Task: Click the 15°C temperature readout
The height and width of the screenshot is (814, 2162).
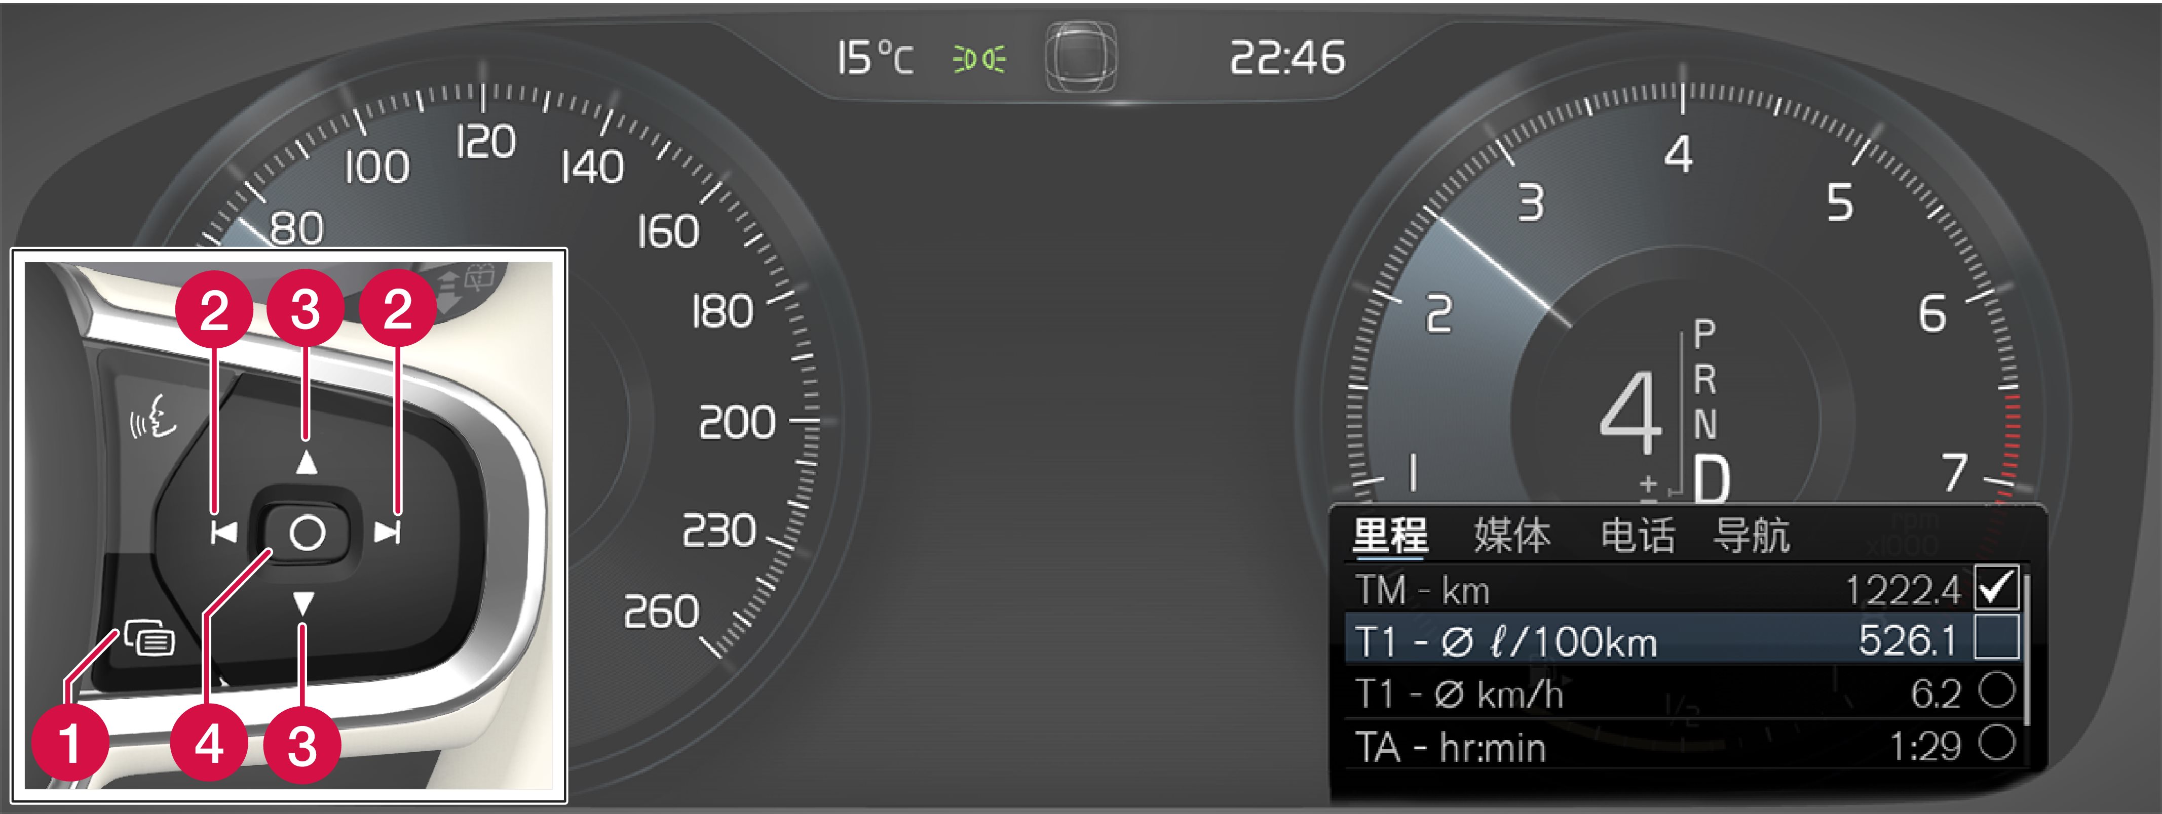Action: point(875,59)
